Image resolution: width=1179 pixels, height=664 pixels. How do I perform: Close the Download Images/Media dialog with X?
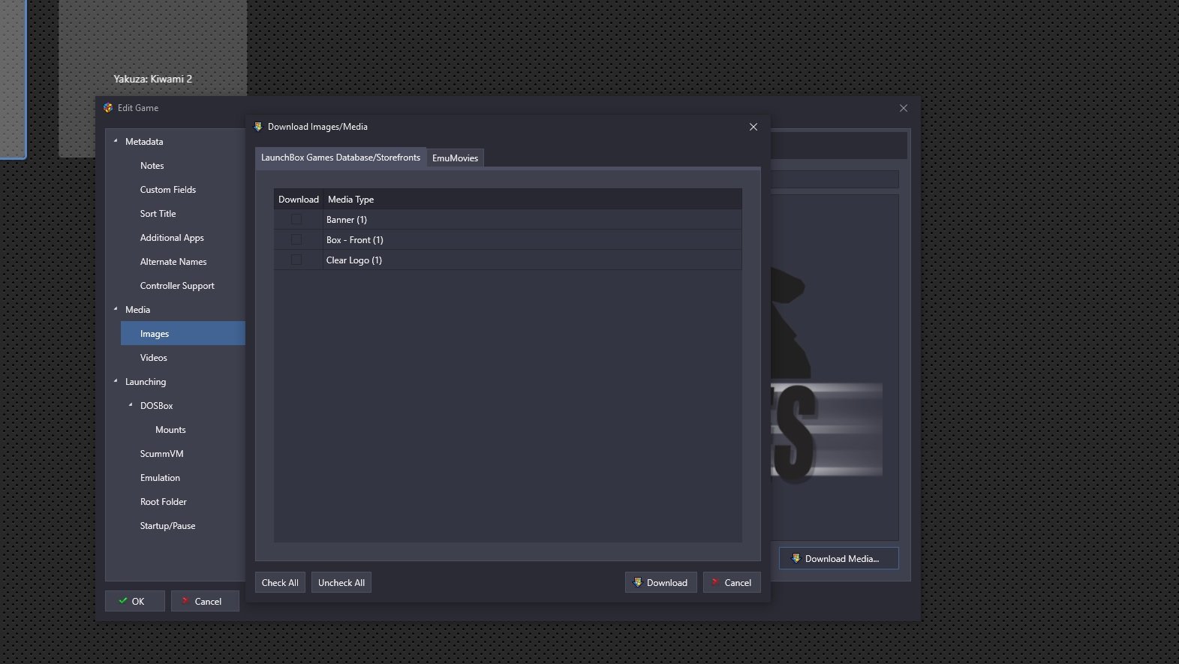(x=753, y=127)
